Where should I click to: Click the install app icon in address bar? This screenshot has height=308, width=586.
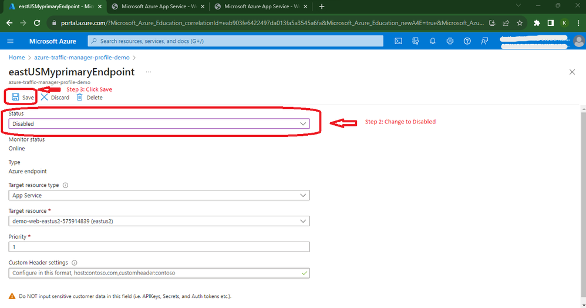pos(492,23)
